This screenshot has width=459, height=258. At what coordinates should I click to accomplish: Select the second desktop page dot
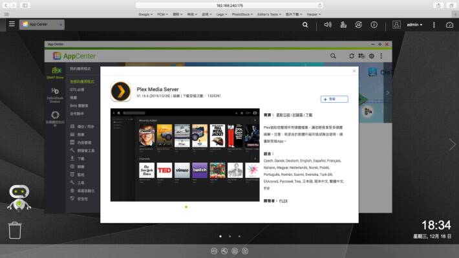(229, 236)
